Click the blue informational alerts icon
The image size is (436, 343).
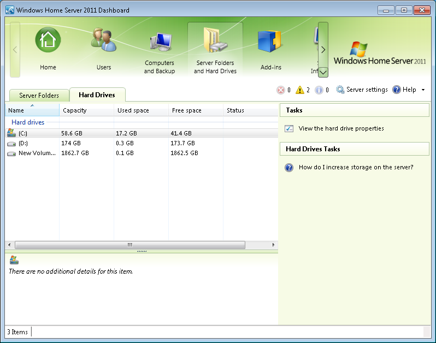tap(319, 90)
